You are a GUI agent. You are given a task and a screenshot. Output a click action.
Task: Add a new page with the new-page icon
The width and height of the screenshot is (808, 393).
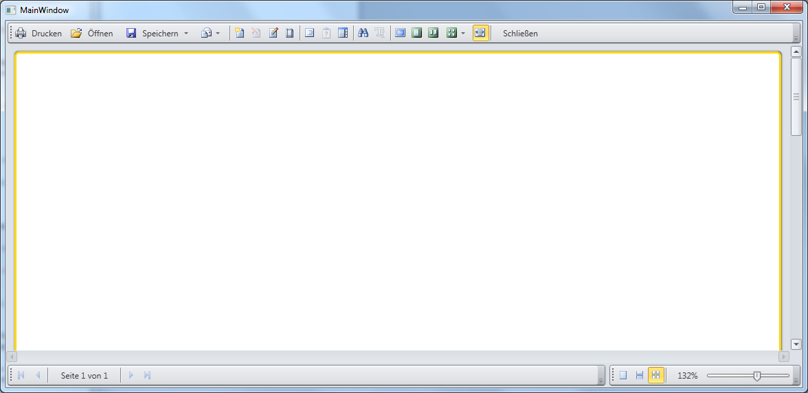point(240,34)
